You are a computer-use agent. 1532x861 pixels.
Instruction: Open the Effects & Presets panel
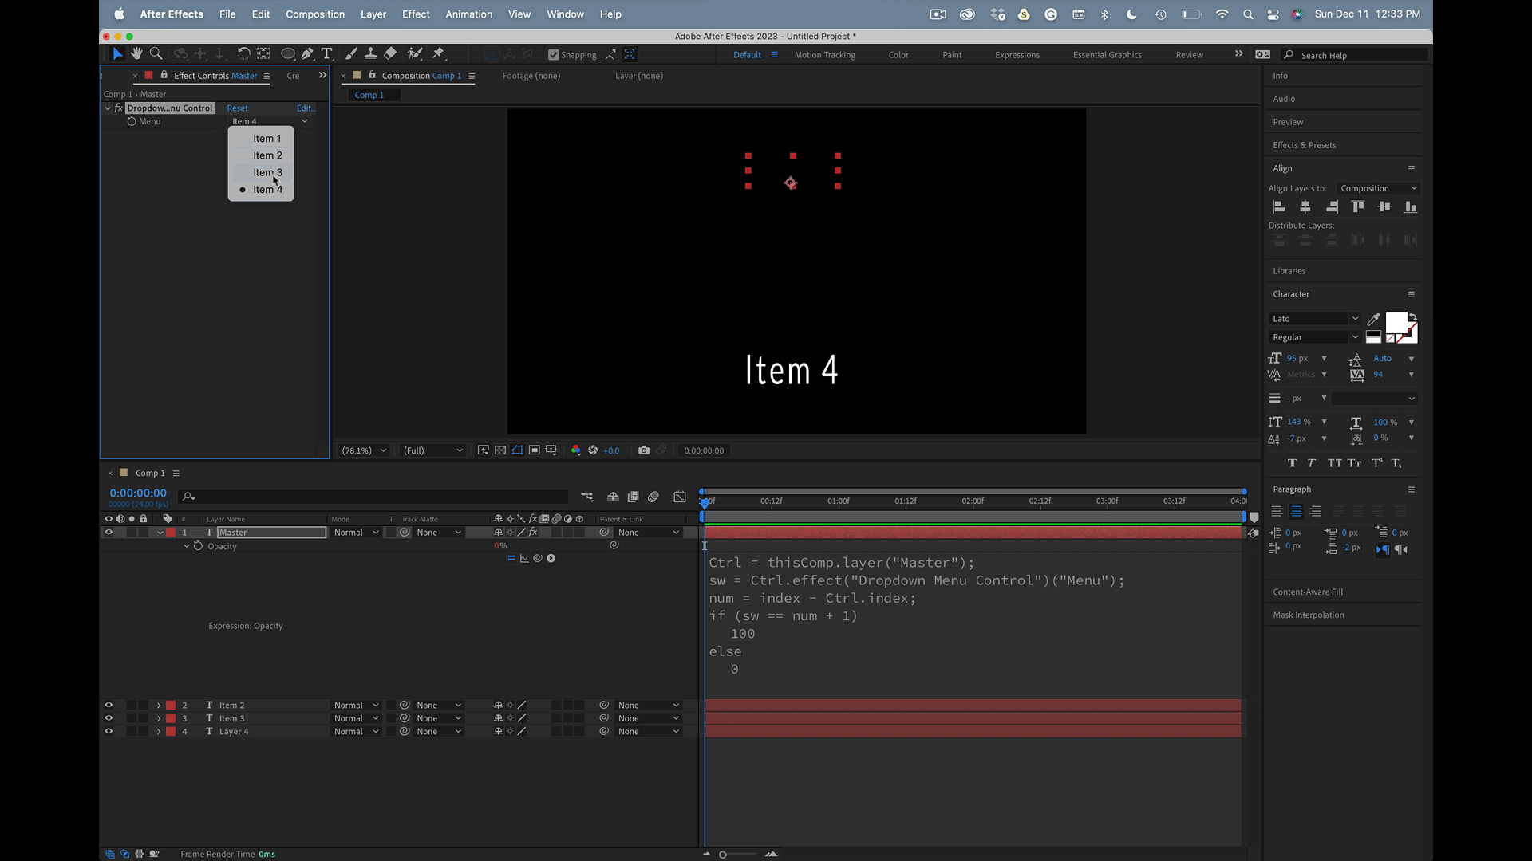(x=1304, y=145)
